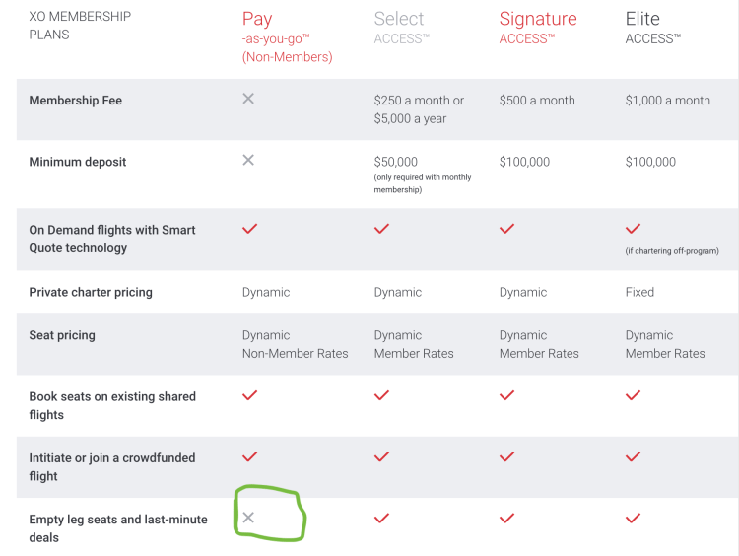Click Signature checkmark for crowdfunded flight row
Viewport: 739px width, 556px height.
point(506,456)
